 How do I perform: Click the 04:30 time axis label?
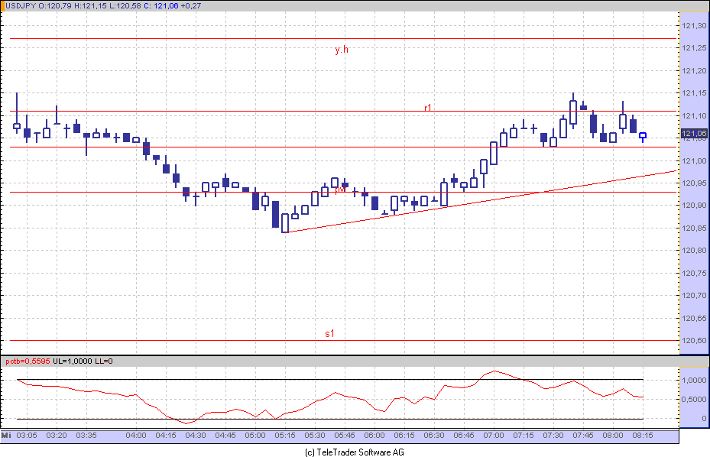pyautogui.click(x=196, y=436)
